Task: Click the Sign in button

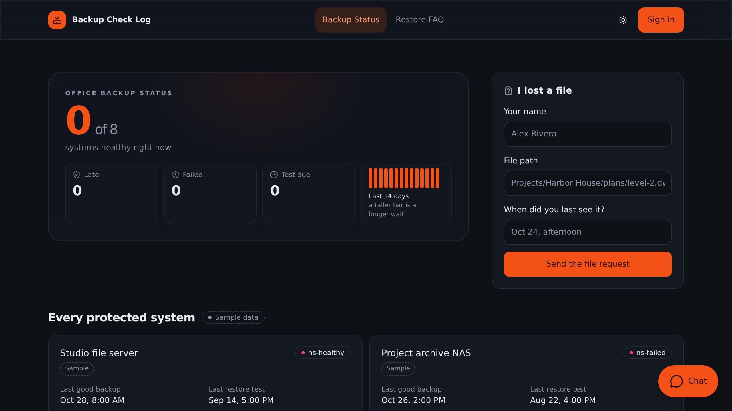Action: [x=661, y=20]
